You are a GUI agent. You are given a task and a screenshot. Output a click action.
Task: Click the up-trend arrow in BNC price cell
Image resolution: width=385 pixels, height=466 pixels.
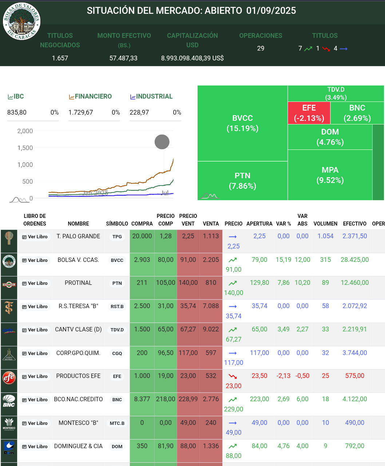point(233,399)
